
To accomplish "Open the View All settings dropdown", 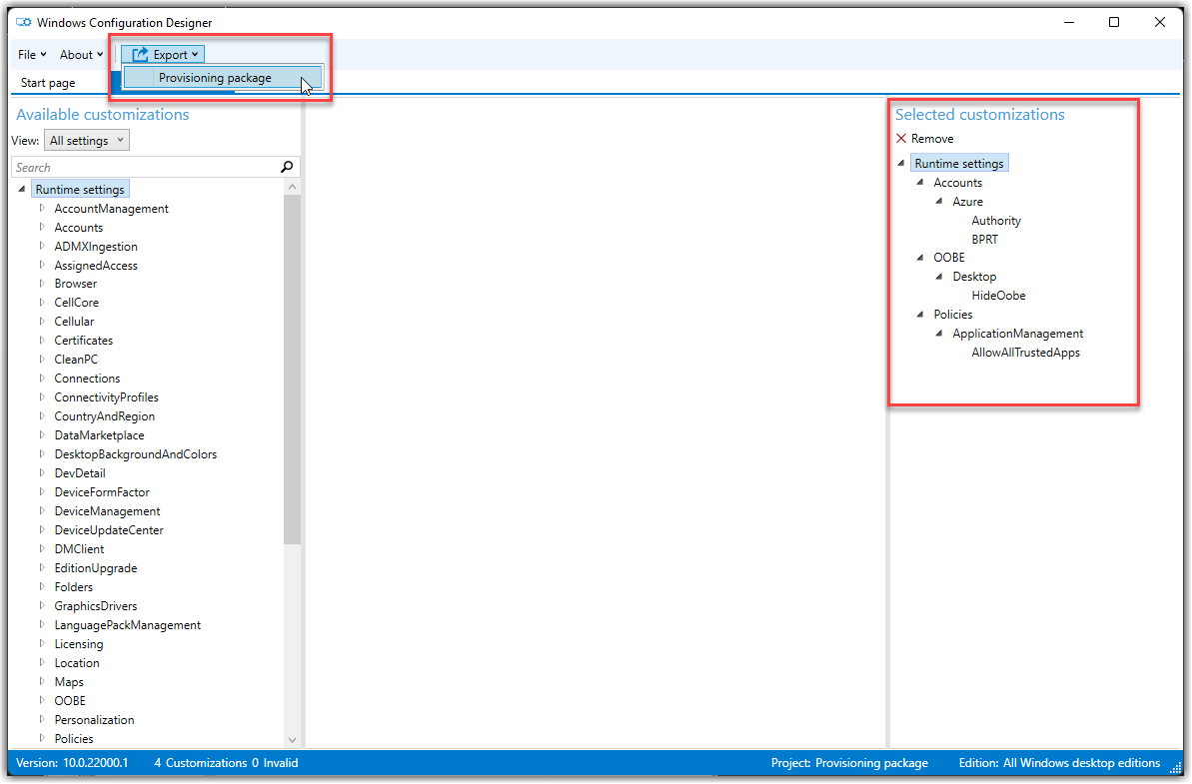I will click(x=87, y=141).
